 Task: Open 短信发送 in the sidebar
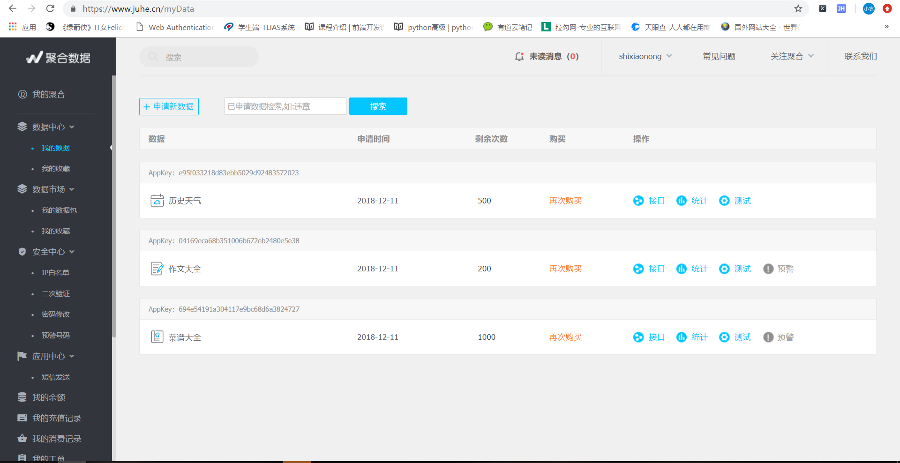(x=56, y=377)
